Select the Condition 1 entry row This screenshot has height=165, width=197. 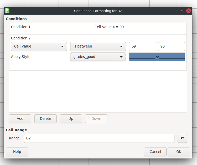(x=98, y=28)
